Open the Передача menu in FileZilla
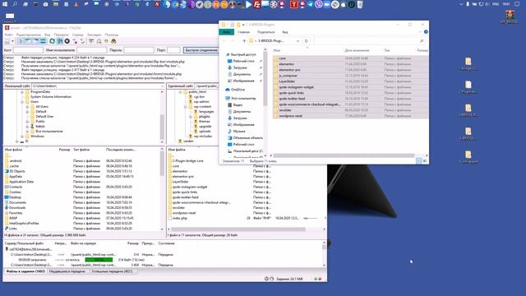526x296 pixels. (61, 35)
